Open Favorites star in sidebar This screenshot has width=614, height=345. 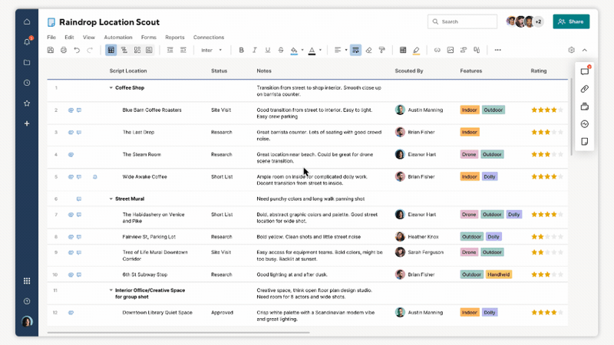click(x=27, y=103)
